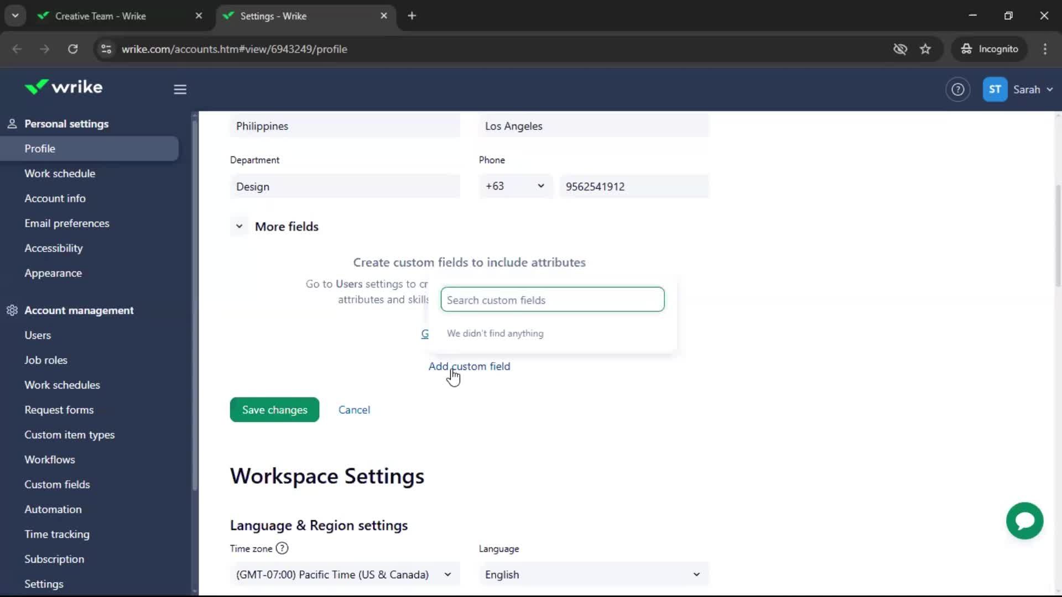Open Workflows

[50, 459]
